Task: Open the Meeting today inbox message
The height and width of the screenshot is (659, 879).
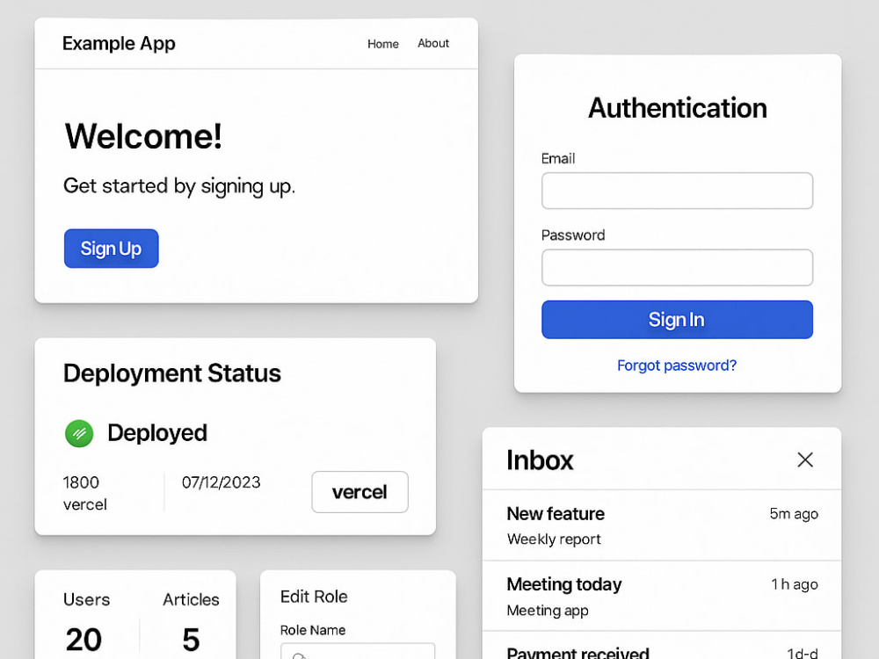Action: pos(662,596)
